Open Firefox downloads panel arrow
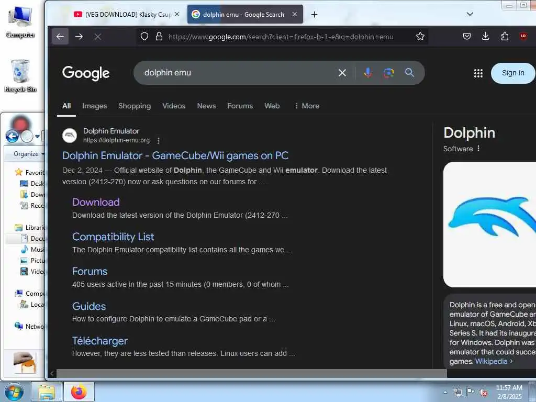 [x=485, y=36]
